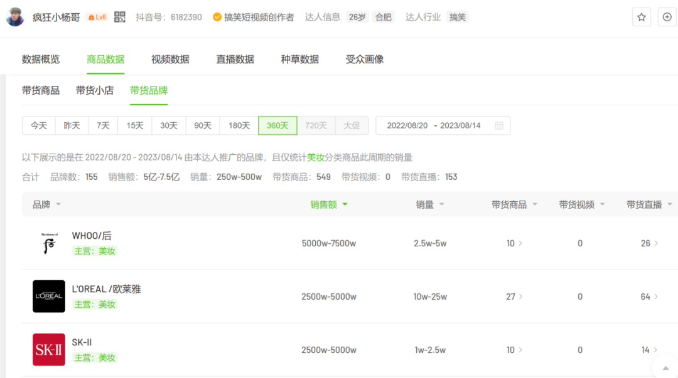The image size is (678, 378).
Task: Sort by the 带货商品 column arrow
Action: click(535, 204)
